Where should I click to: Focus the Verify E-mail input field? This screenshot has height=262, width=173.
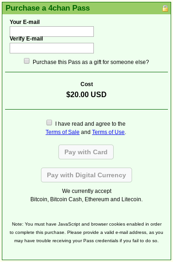click(x=52, y=48)
